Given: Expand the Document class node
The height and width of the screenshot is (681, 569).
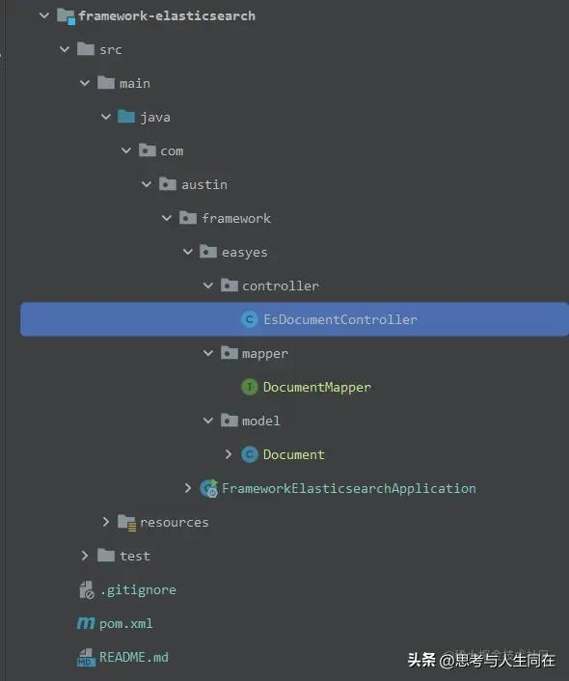Looking at the screenshot, I should (229, 454).
